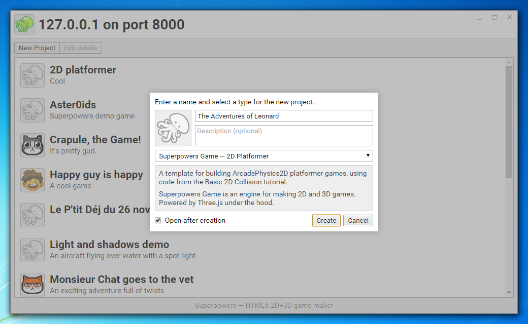Select 'Monsieur Chat goes to the vet'
The width and height of the screenshot is (528, 324).
(121, 279)
